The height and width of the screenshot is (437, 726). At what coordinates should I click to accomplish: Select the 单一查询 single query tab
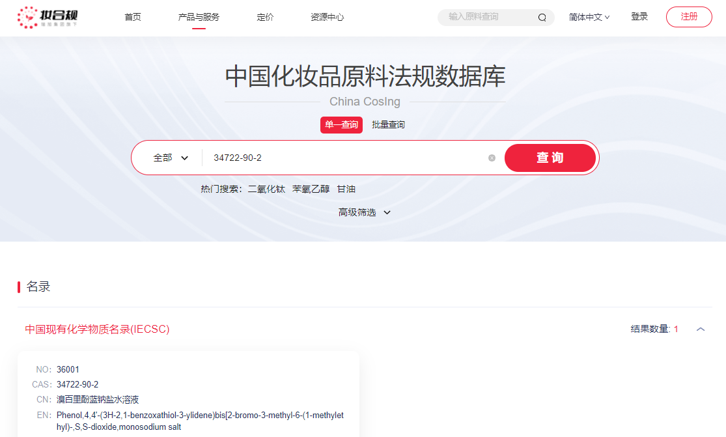341,124
